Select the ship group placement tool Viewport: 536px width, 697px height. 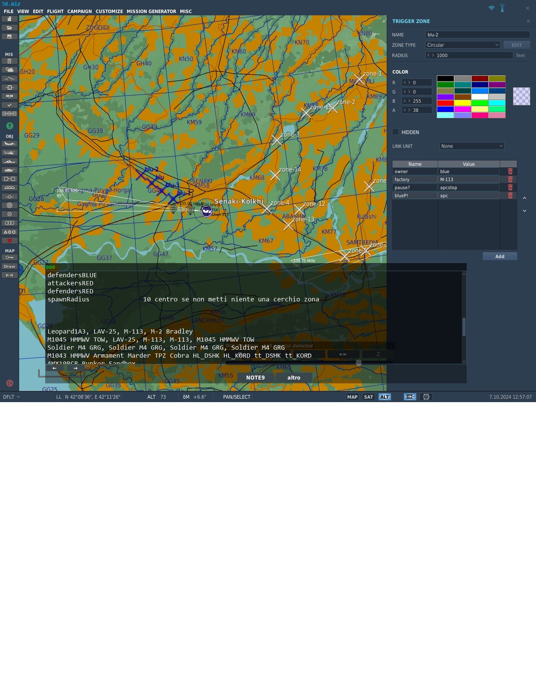[10, 161]
